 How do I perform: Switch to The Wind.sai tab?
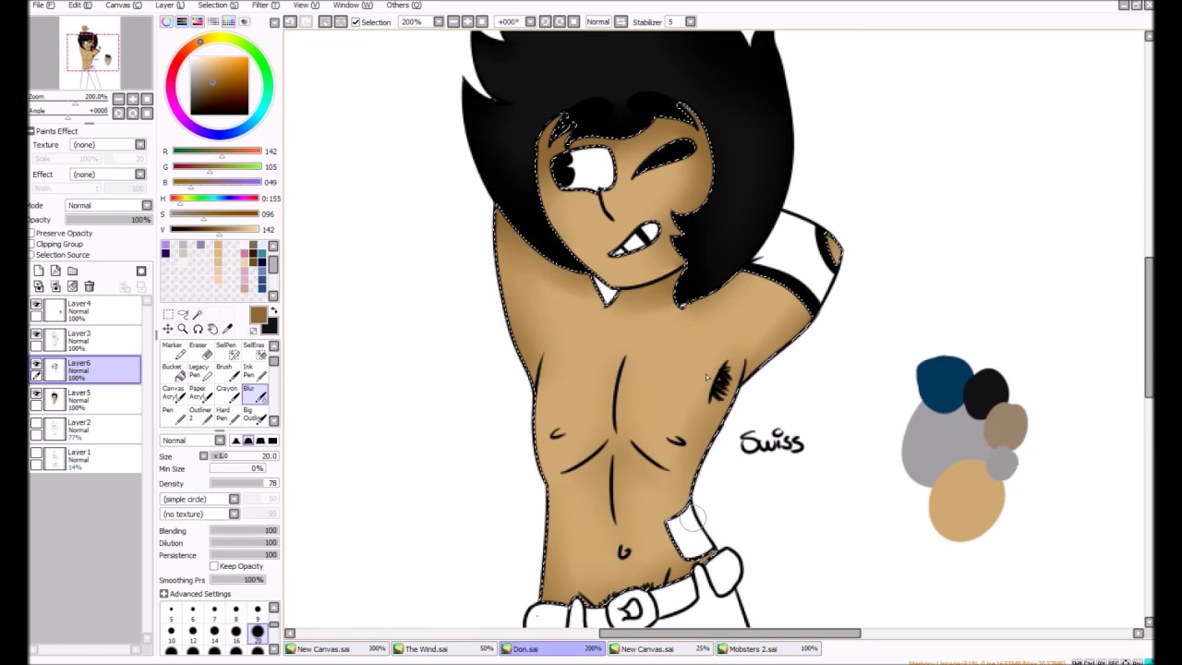[444, 649]
